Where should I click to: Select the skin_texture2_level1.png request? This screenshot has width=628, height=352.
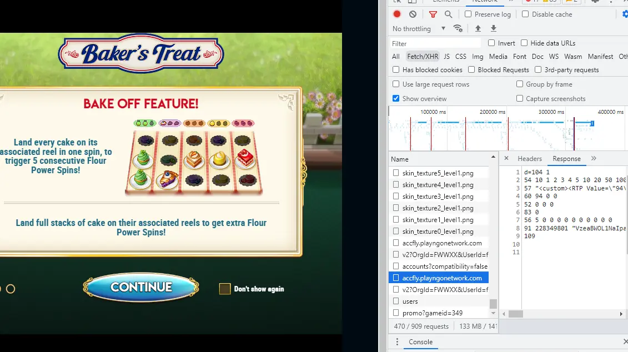pyautogui.click(x=439, y=208)
